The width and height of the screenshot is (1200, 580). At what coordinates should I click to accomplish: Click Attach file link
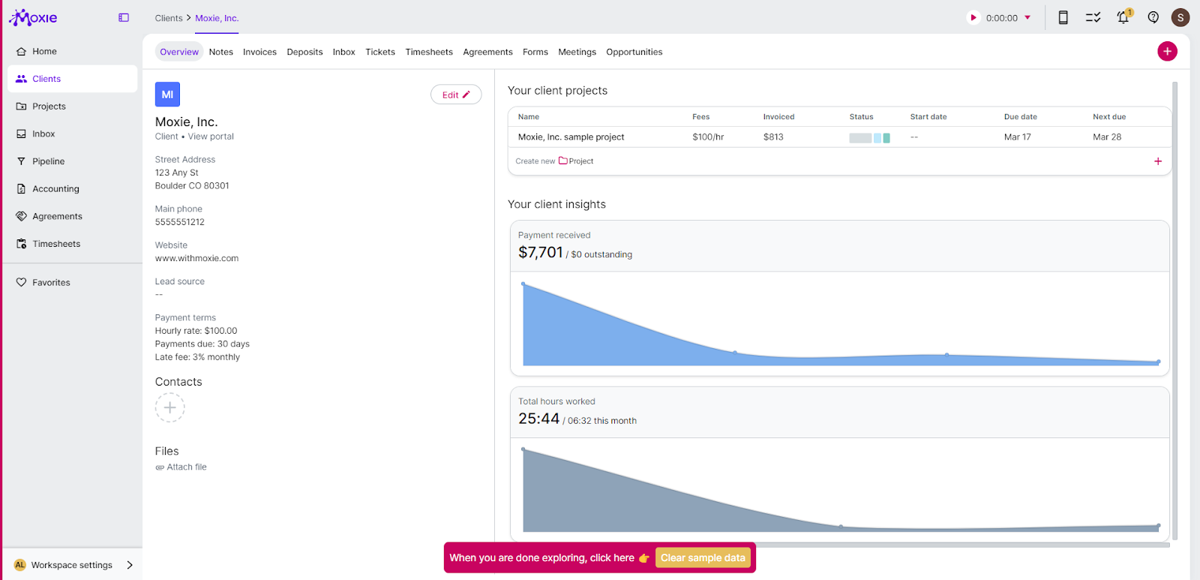(181, 467)
